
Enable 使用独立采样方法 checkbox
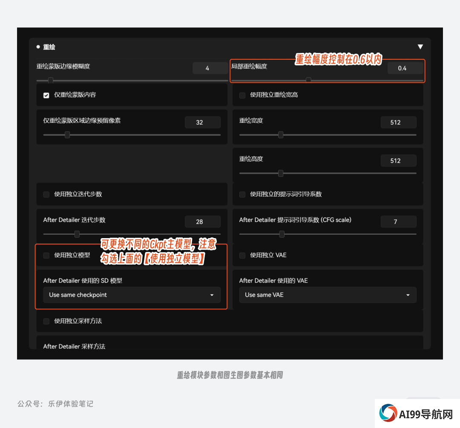coord(46,321)
